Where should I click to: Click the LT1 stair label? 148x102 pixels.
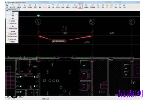pyautogui.click(x=7, y=69)
